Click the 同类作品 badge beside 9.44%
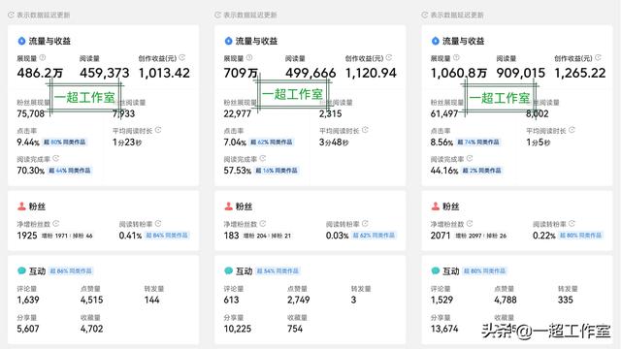621x349 pixels. pos(65,143)
